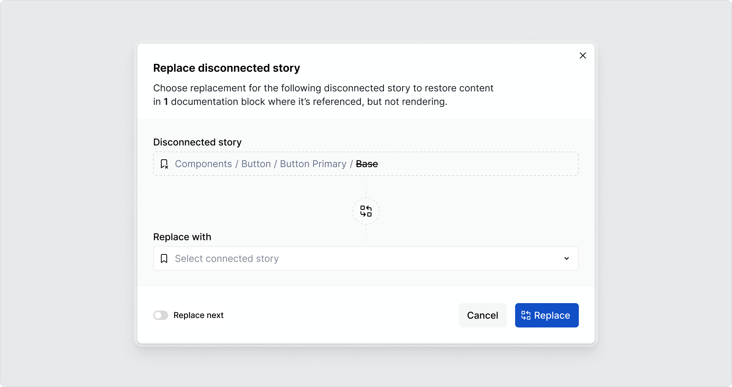Enable the Replace next toggle
The width and height of the screenshot is (732, 387).
[161, 315]
